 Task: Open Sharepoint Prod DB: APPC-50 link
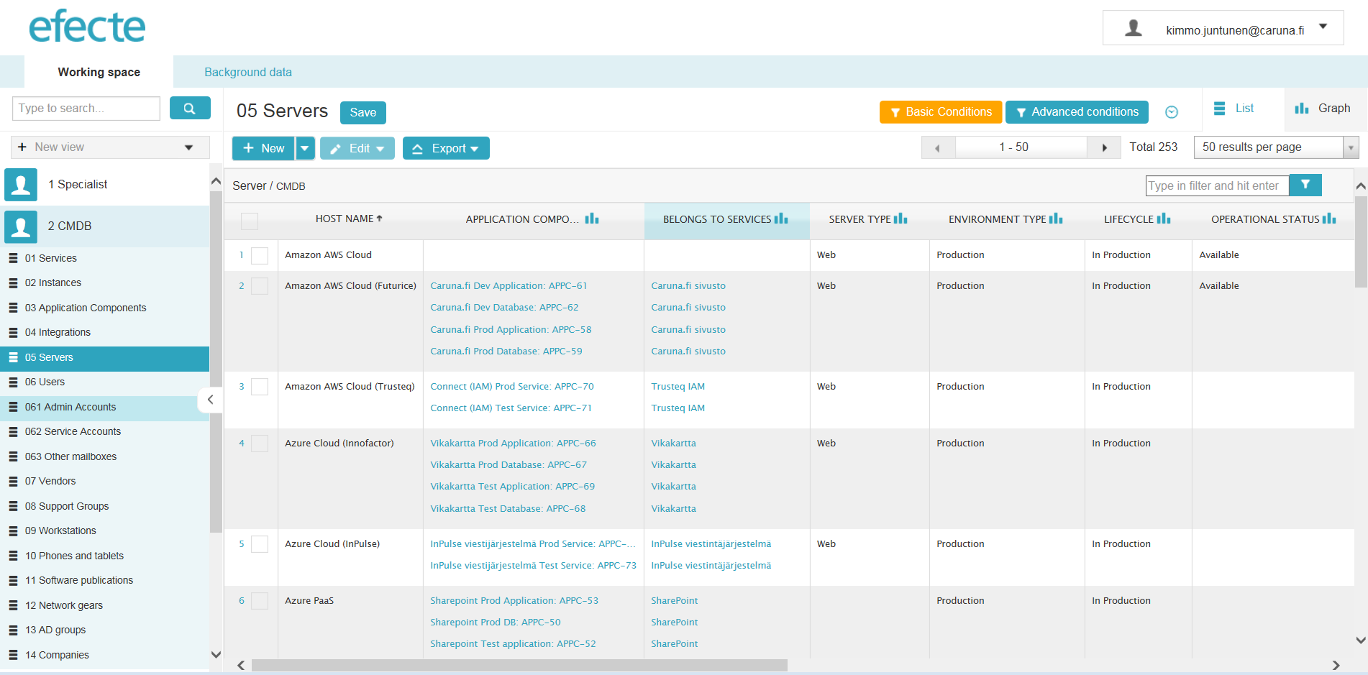pyautogui.click(x=496, y=623)
